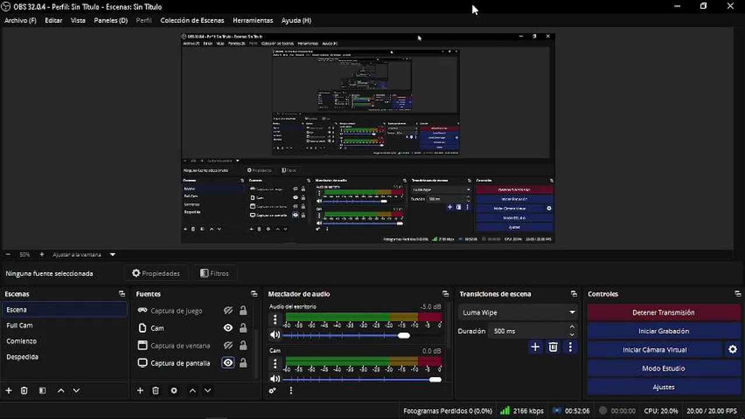Open Ajustes settings button
Screen dimensions: 745x419
[x=663, y=387]
